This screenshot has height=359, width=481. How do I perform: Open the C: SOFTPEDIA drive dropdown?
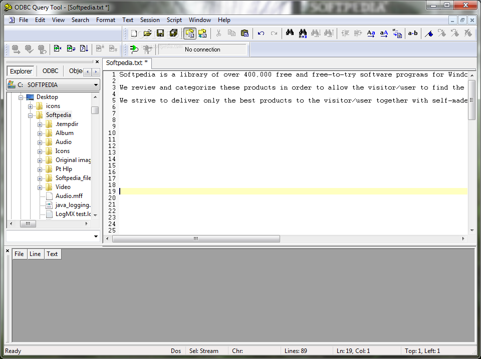click(x=96, y=85)
